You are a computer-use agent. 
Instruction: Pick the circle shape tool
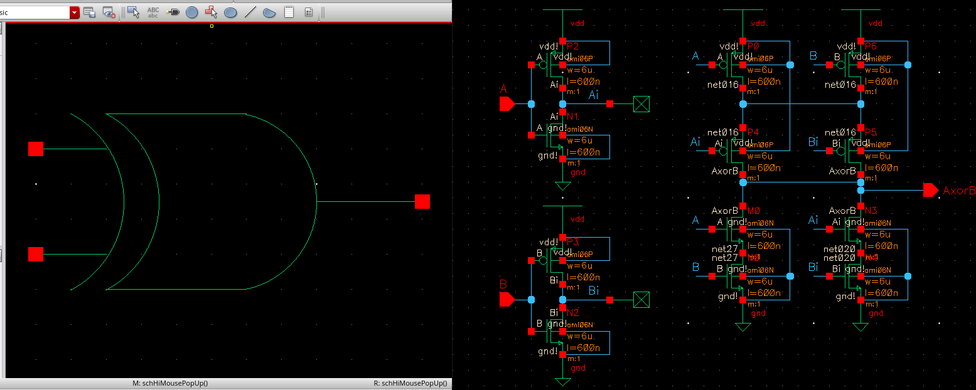pyautogui.click(x=191, y=12)
